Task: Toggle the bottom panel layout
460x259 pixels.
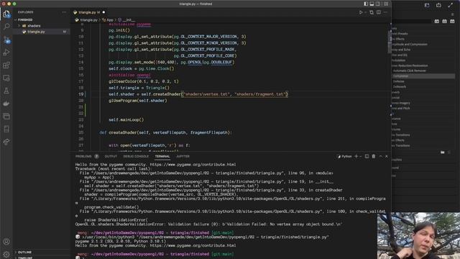Action: 372,4
